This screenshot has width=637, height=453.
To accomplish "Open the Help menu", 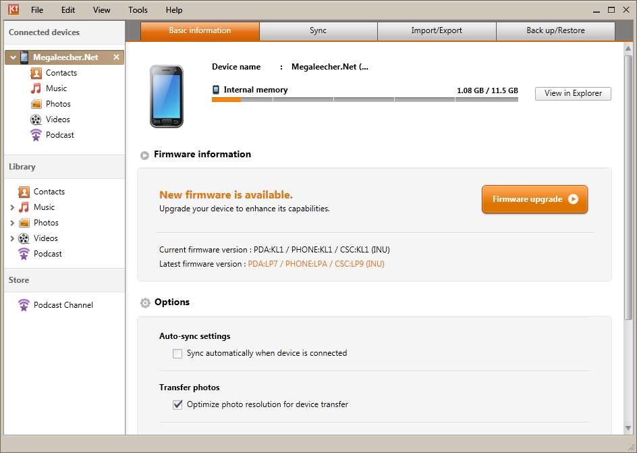I will point(174,9).
